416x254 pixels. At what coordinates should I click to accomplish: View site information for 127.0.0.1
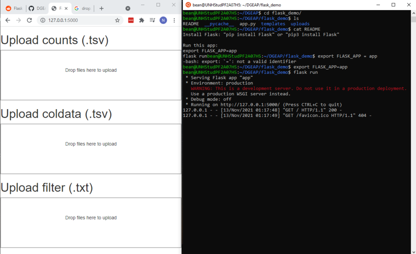pyautogui.click(x=43, y=20)
